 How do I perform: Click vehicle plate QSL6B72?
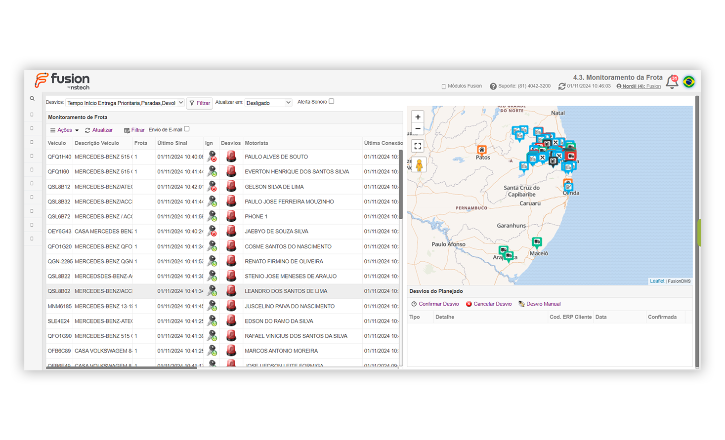(x=59, y=216)
